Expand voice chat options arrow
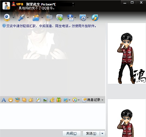Viewport: 146px width, 137px height. (28, 17)
